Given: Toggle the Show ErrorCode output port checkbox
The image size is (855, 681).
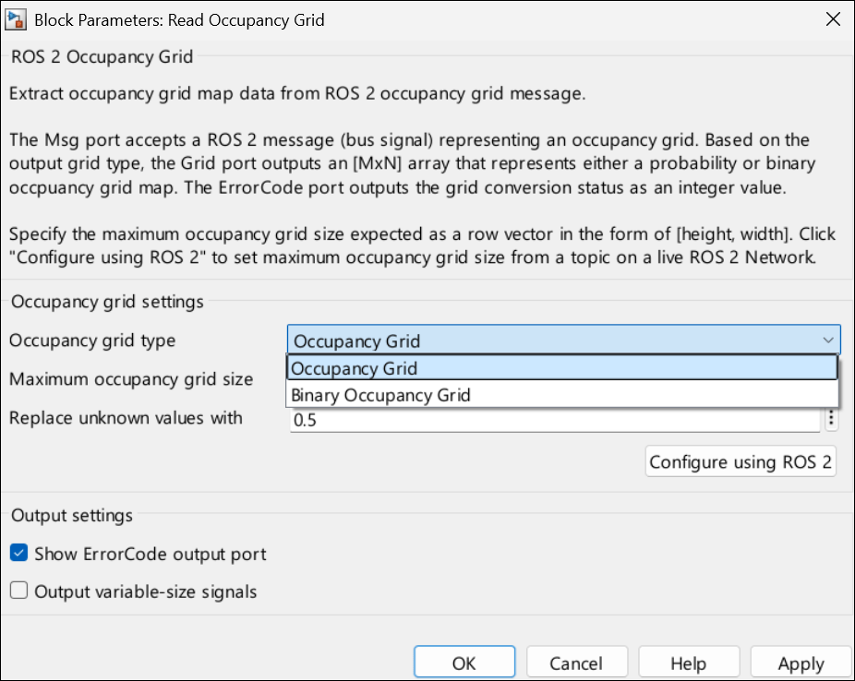Looking at the screenshot, I should click(18, 554).
